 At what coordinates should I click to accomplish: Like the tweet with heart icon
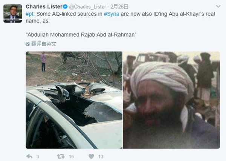point(91,156)
